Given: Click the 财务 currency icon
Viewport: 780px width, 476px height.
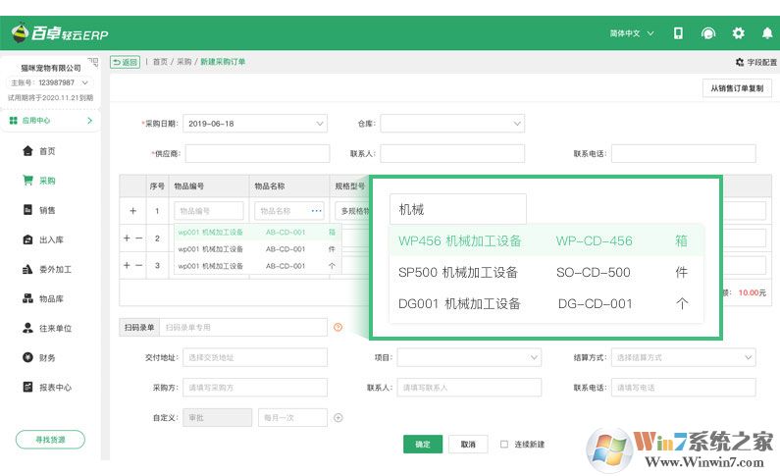Looking at the screenshot, I should point(27,357).
